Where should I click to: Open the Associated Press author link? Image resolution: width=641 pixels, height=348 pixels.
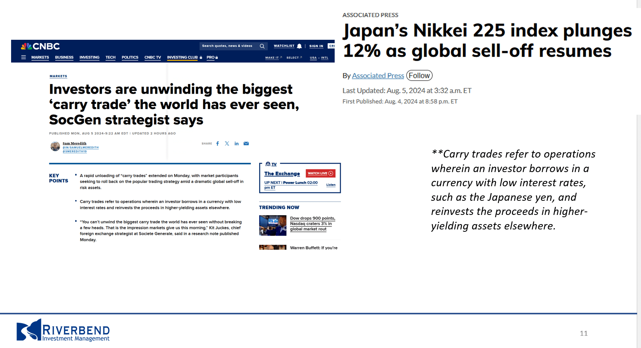click(x=378, y=76)
